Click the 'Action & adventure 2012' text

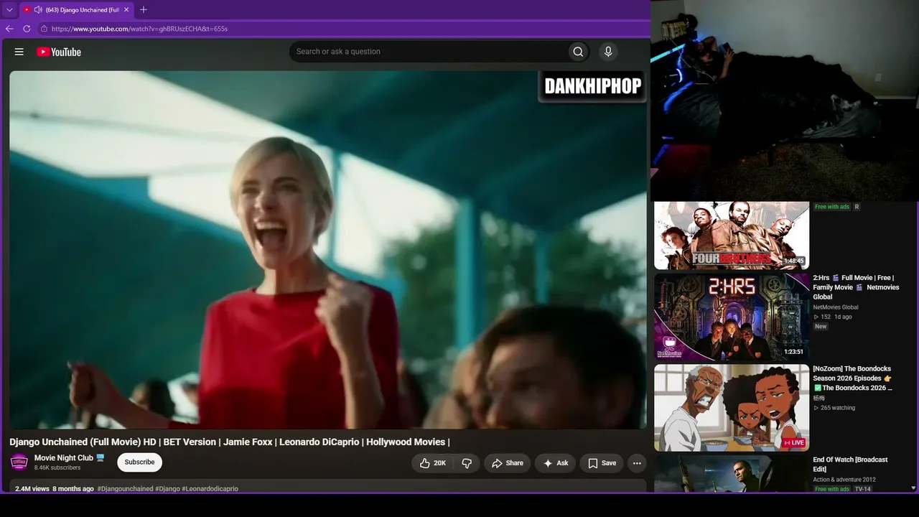[x=844, y=480]
